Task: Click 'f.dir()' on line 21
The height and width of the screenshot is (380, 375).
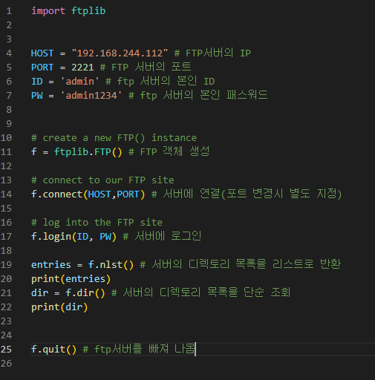Action: [85, 293]
